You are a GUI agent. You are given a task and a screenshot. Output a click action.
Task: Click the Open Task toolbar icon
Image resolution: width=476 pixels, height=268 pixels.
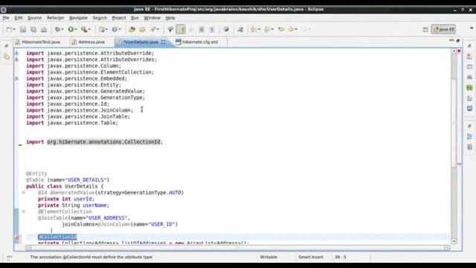(x=142, y=30)
